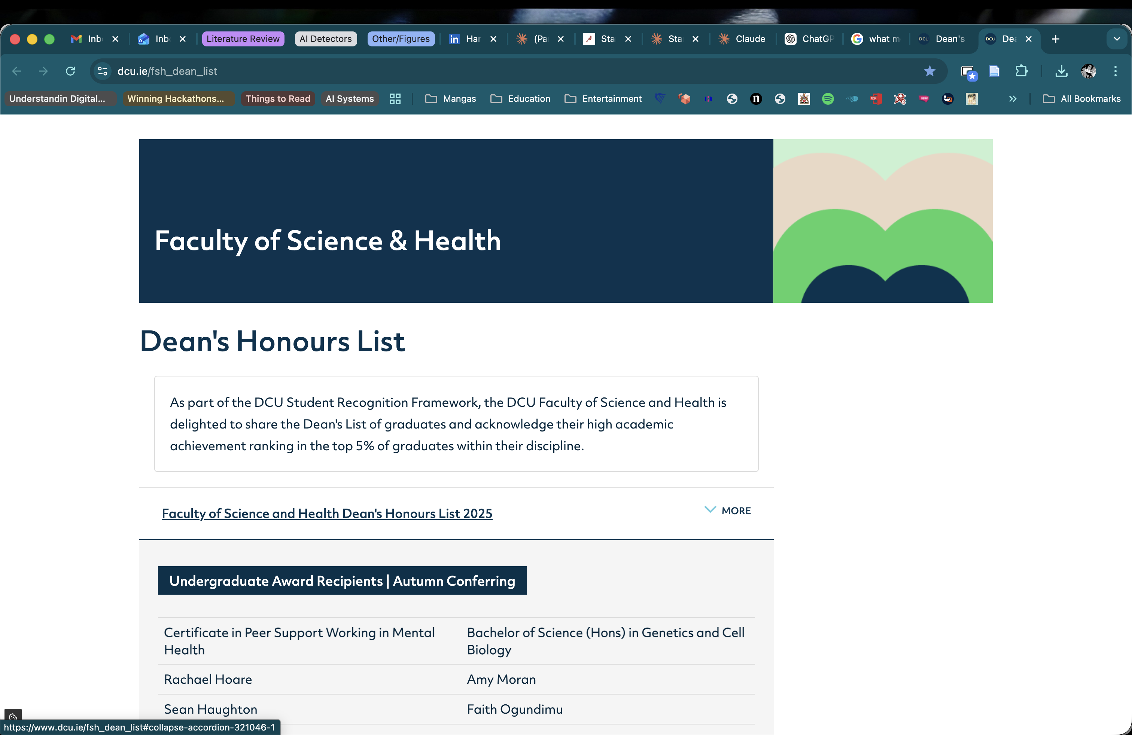The height and width of the screenshot is (735, 1132).
Task: Open the pink banner bookmark icon
Action: tap(923, 99)
